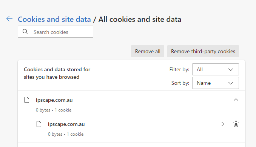This screenshot has height=147, width=256.
Task: Click Remove third-party cookies button
Action: [x=203, y=51]
